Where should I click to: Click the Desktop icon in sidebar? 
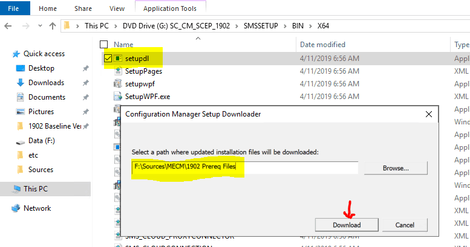(21, 68)
